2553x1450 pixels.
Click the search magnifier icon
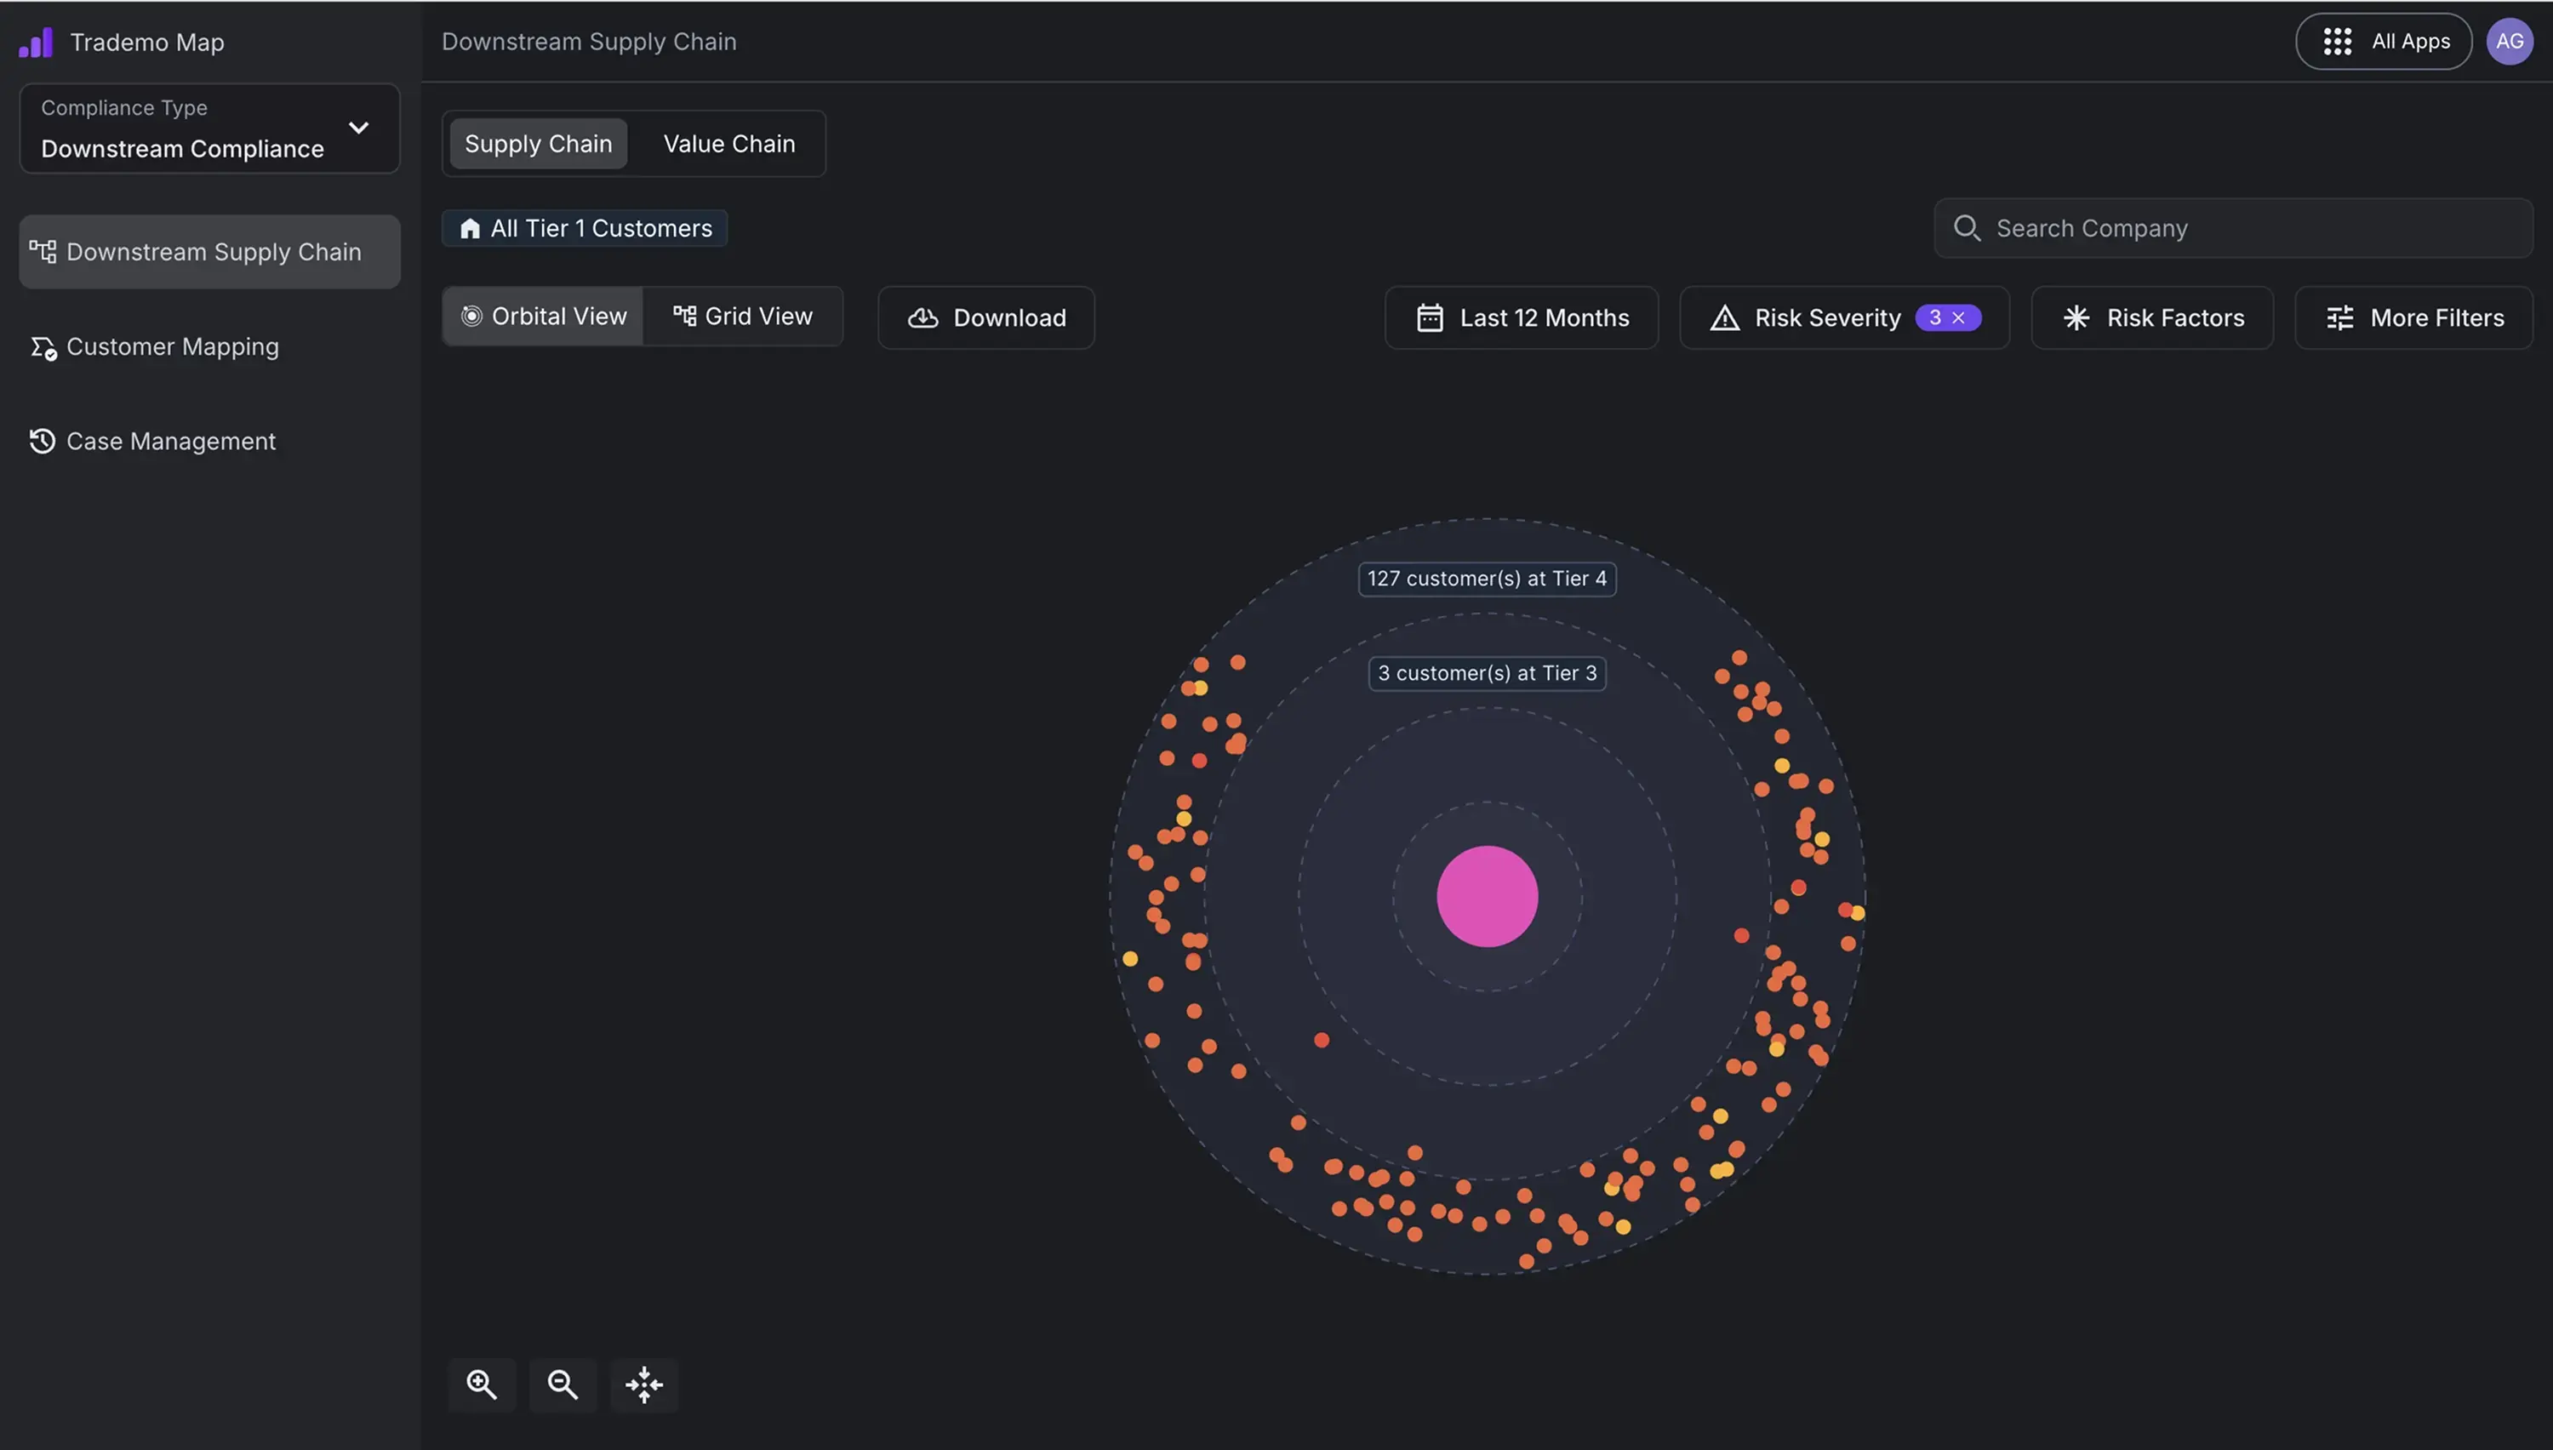coord(1967,228)
